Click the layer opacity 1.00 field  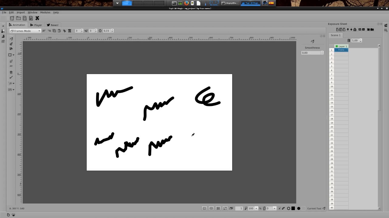coord(355,40)
